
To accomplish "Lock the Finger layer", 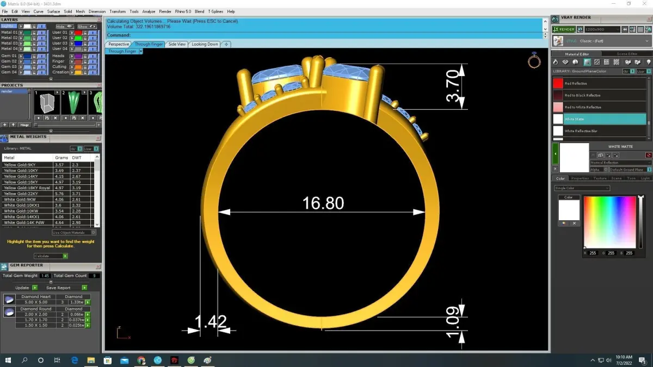I will 85,61.
